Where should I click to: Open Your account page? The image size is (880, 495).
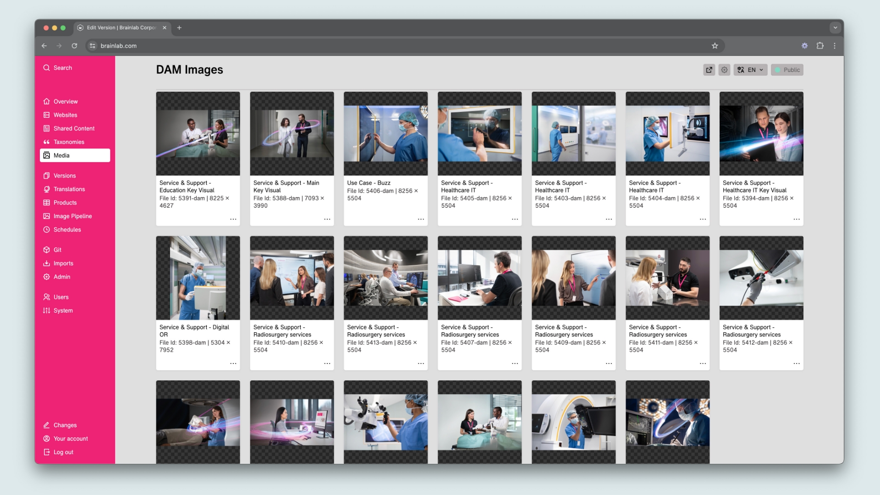coord(71,439)
